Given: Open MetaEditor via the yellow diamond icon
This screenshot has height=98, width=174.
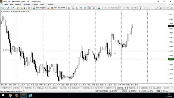Looking at the screenshot, I should click(x=48, y=8).
